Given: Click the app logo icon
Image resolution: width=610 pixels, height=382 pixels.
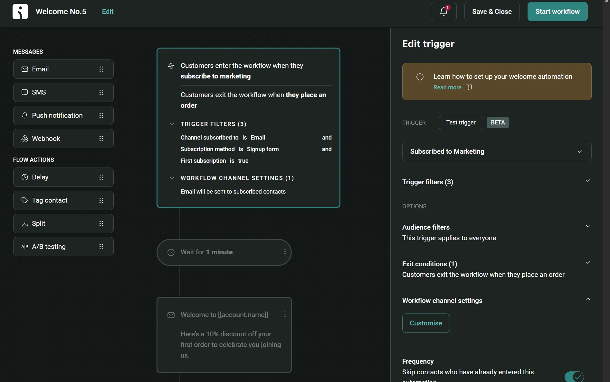Looking at the screenshot, I should tap(20, 12).
